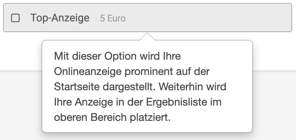
Task: Click the word 'Option' in the tooltip
Action: coord(120,56)
